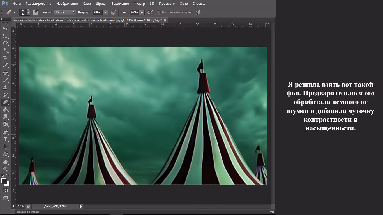The image size is (383, 215).
Task: Swap foreground and background colors
Action: tap(8, 175)
